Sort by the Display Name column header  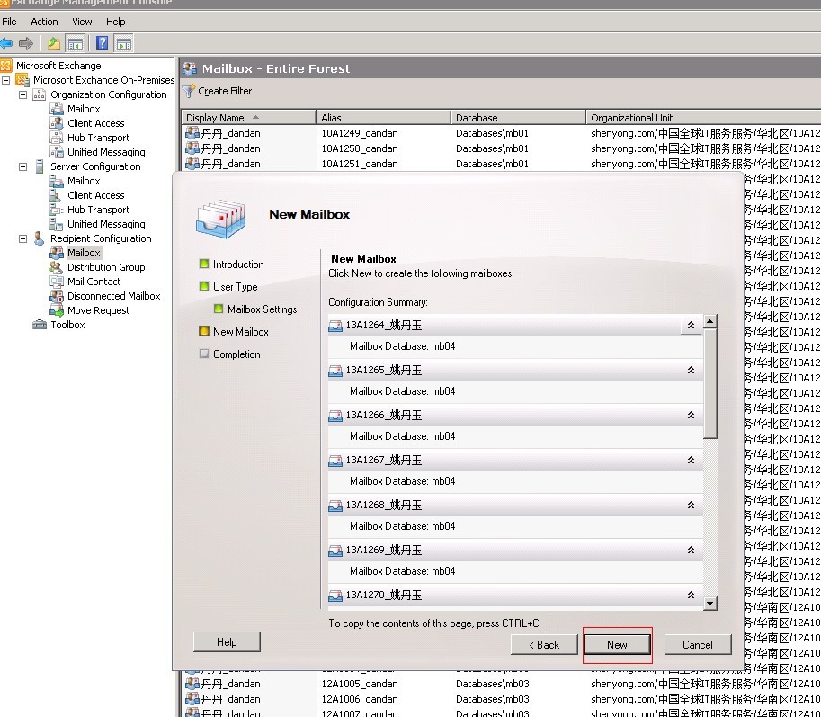[248, 118]
